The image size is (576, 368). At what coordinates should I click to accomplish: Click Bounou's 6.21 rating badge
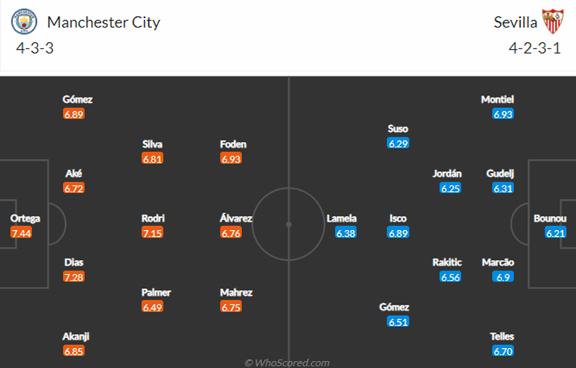tap(555, 233)
